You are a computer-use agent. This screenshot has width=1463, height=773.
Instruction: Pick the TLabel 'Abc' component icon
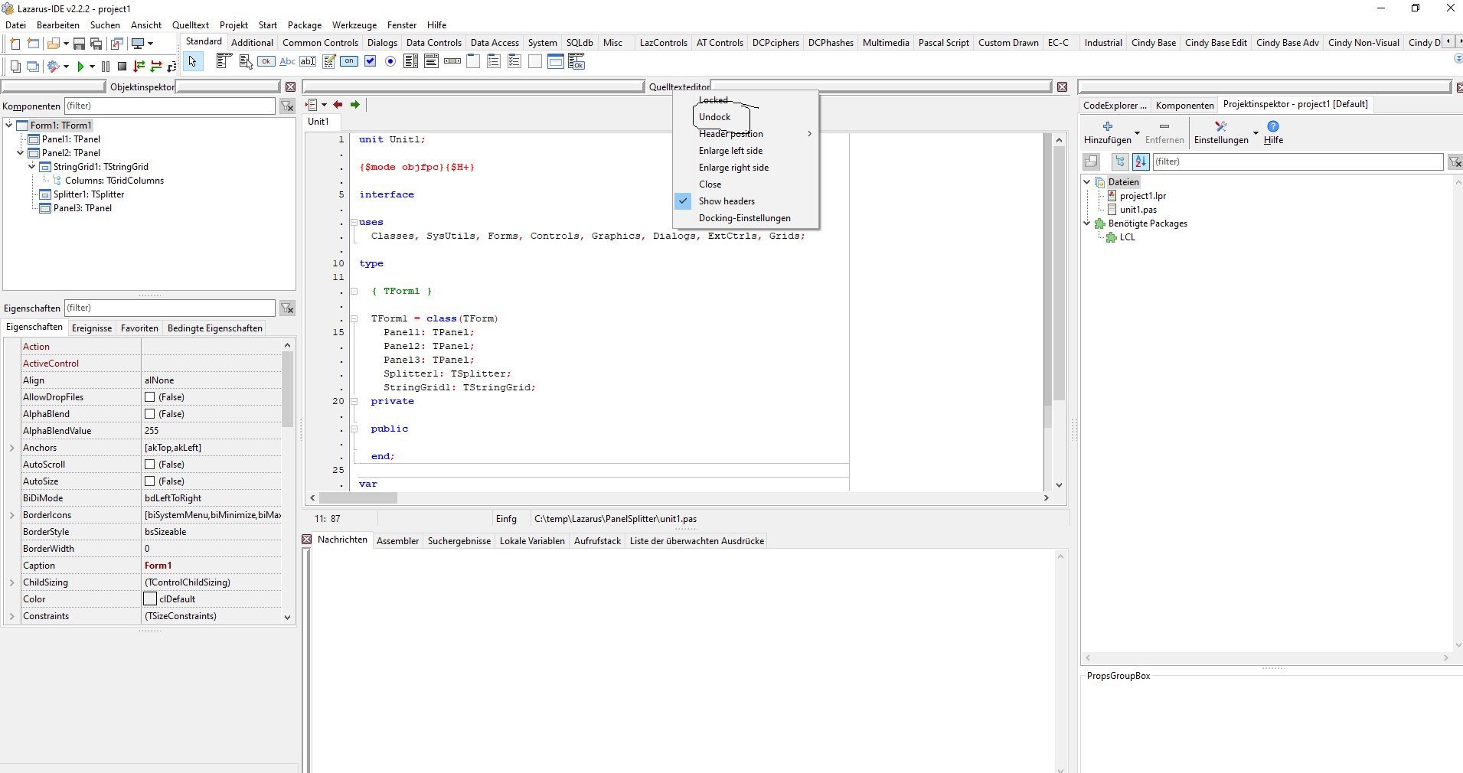[x=287, y=61]
